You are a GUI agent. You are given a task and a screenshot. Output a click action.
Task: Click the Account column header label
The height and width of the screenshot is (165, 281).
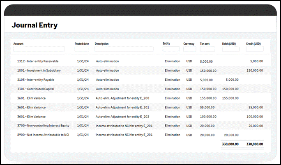click(x=18, y=44)
